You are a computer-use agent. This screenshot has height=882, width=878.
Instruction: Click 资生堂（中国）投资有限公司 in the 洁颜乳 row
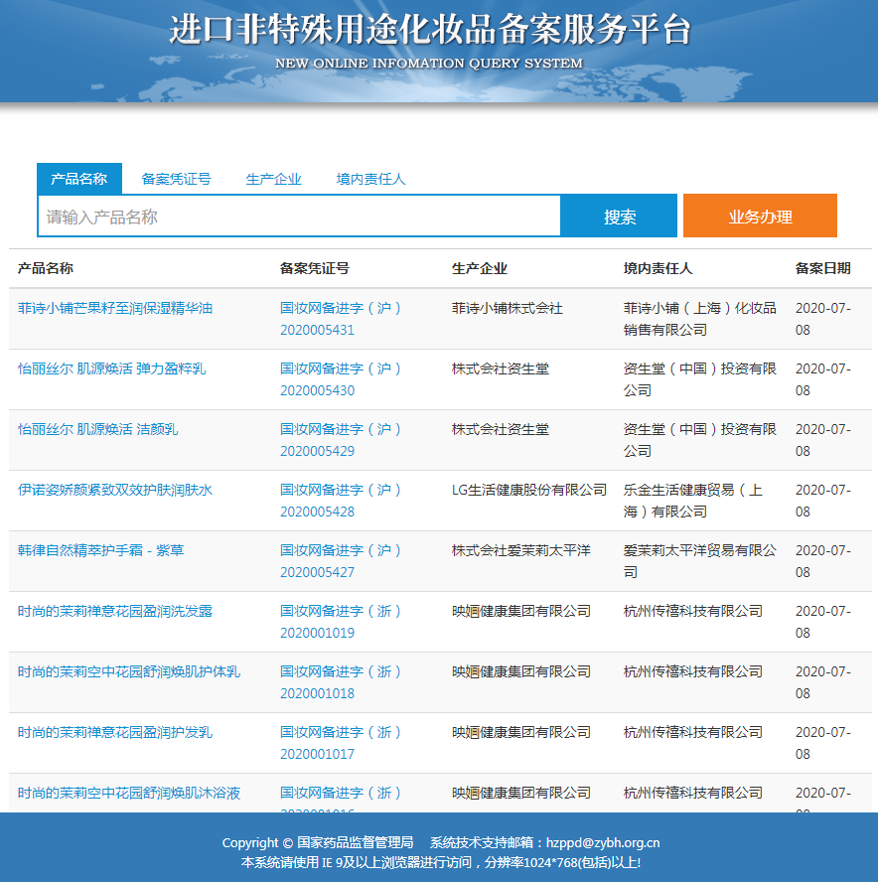[699, 440]
